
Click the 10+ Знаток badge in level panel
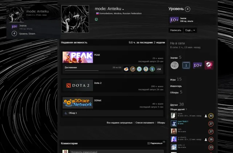click(174, 20)
